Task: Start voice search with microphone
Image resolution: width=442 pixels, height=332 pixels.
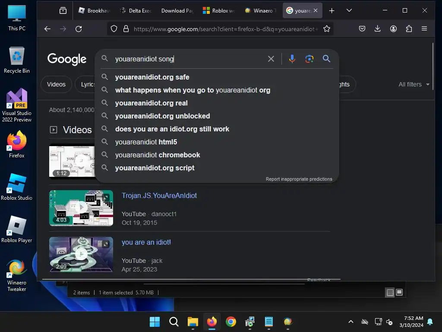Action: tap(292, 59)
